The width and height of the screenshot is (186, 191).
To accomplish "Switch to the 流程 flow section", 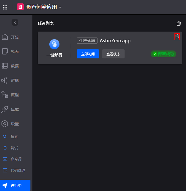I will pos(10,95).
